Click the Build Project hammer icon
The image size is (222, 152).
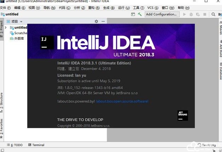[x=140, y=14]
